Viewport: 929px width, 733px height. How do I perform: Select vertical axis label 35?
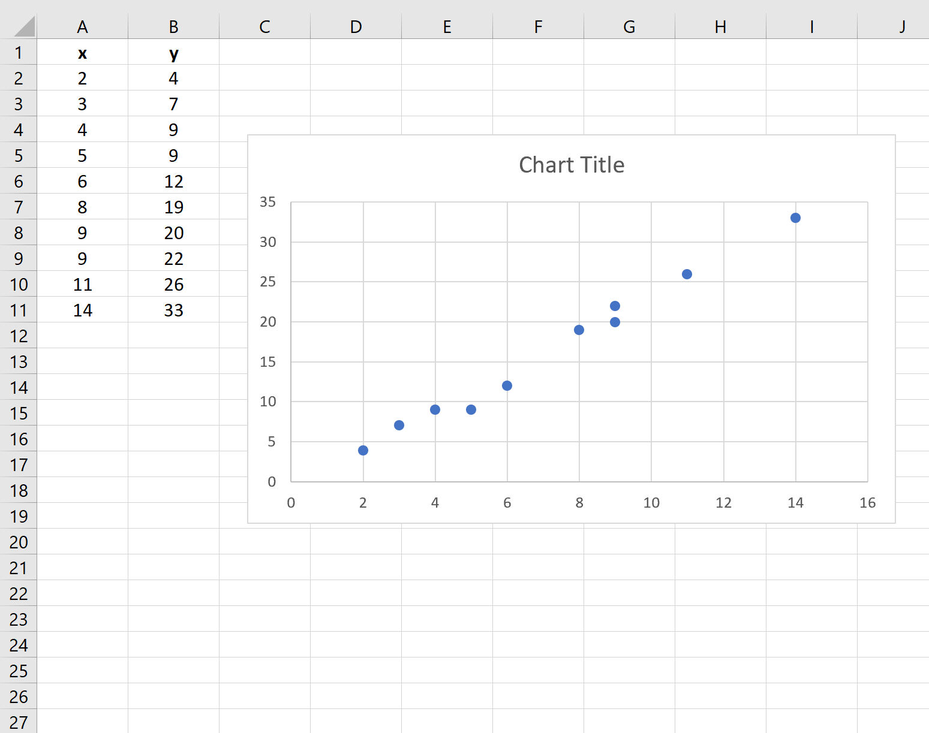[267, 202]
